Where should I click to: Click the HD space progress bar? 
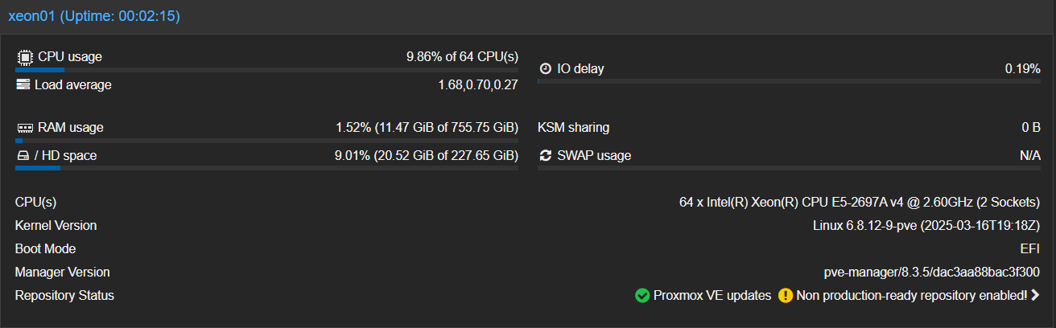[x=266, y=168]
